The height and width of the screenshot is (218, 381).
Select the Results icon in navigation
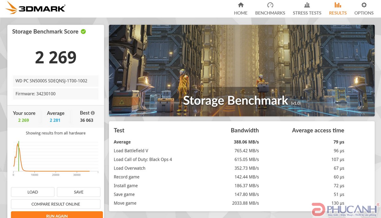(x=338, y=5)
